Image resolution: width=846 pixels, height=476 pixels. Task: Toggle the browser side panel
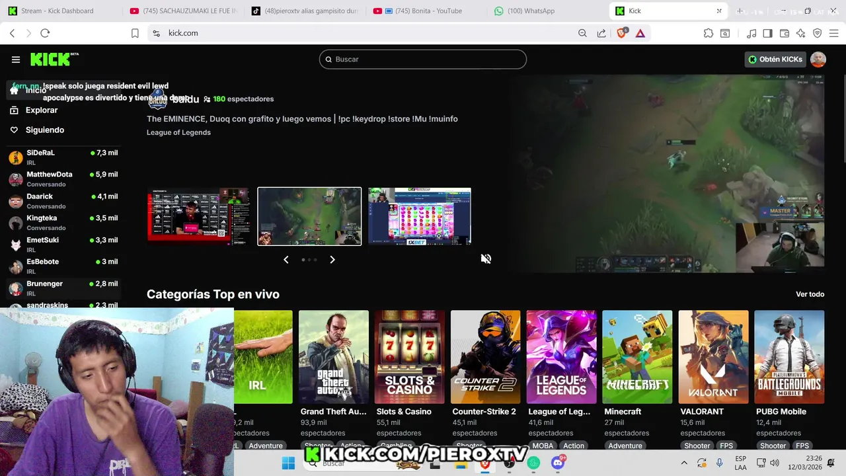pos(767,33)
